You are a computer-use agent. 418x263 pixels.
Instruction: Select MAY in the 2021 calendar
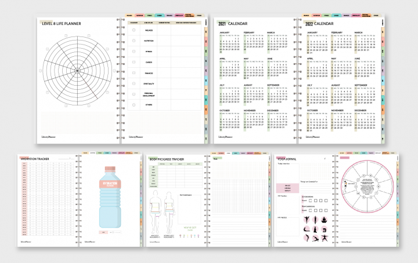[x=246, y=59]
